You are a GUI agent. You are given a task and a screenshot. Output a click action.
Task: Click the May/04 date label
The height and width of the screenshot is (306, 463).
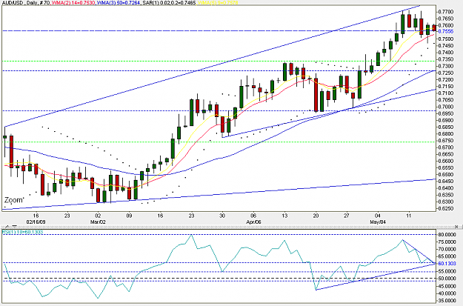[378, 222]
